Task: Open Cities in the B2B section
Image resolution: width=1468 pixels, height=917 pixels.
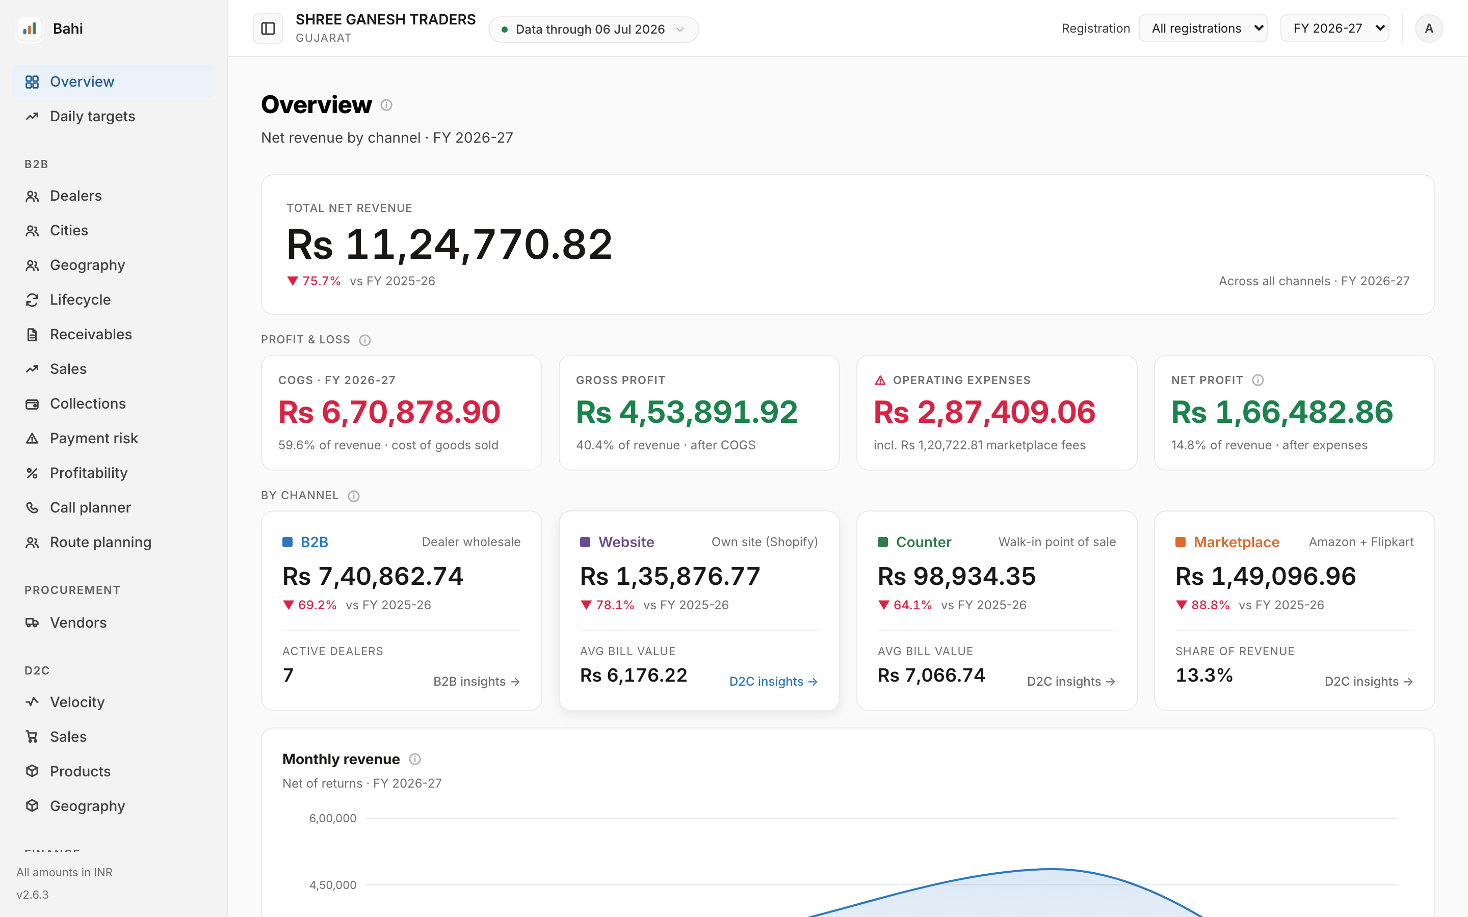Action: click(x=114, y=230)
